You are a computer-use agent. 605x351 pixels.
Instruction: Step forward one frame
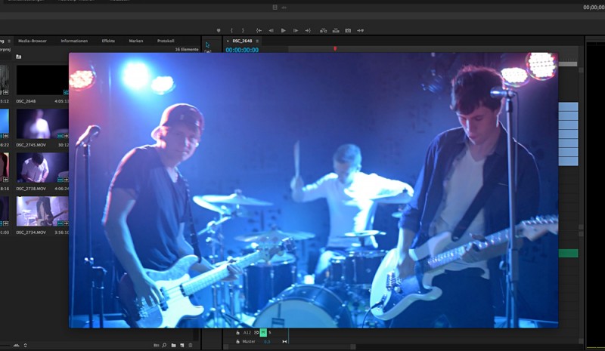click(x=296, y=30)
